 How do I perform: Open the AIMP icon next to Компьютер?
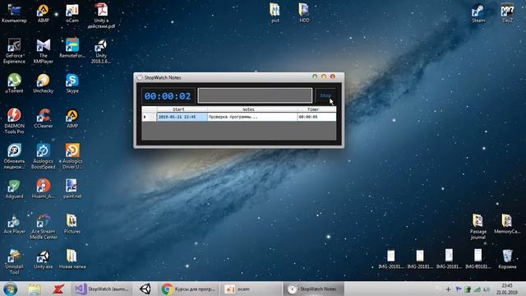[43, 13]
